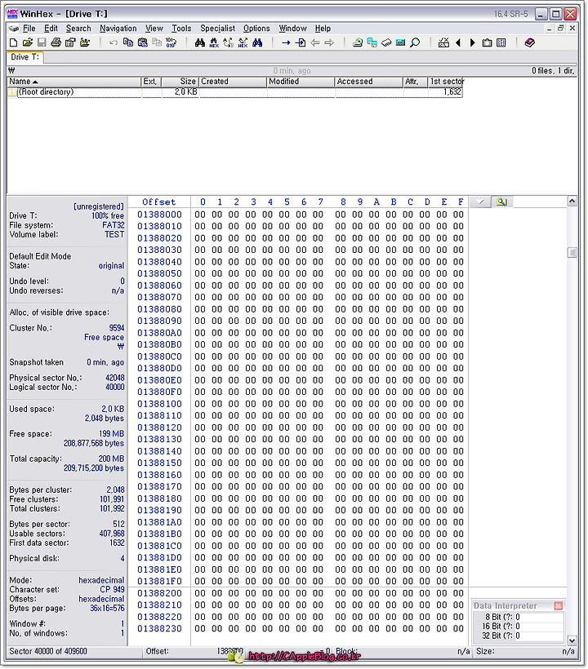The height and width of the screenshot is (669, 588).
Task: Select the (Root directory) row
Action: click(235, 92)
